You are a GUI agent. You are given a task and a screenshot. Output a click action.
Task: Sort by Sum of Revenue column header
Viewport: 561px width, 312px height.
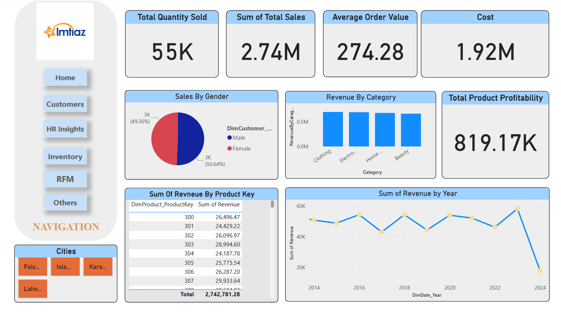(219, 205)
